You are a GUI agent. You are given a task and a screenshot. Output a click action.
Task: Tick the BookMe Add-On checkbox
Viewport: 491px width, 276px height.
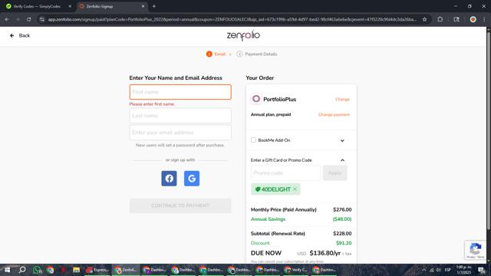253,140
